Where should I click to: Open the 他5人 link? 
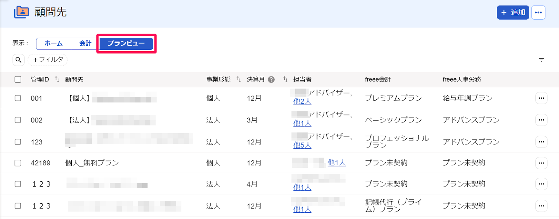(x=302, y=145)
